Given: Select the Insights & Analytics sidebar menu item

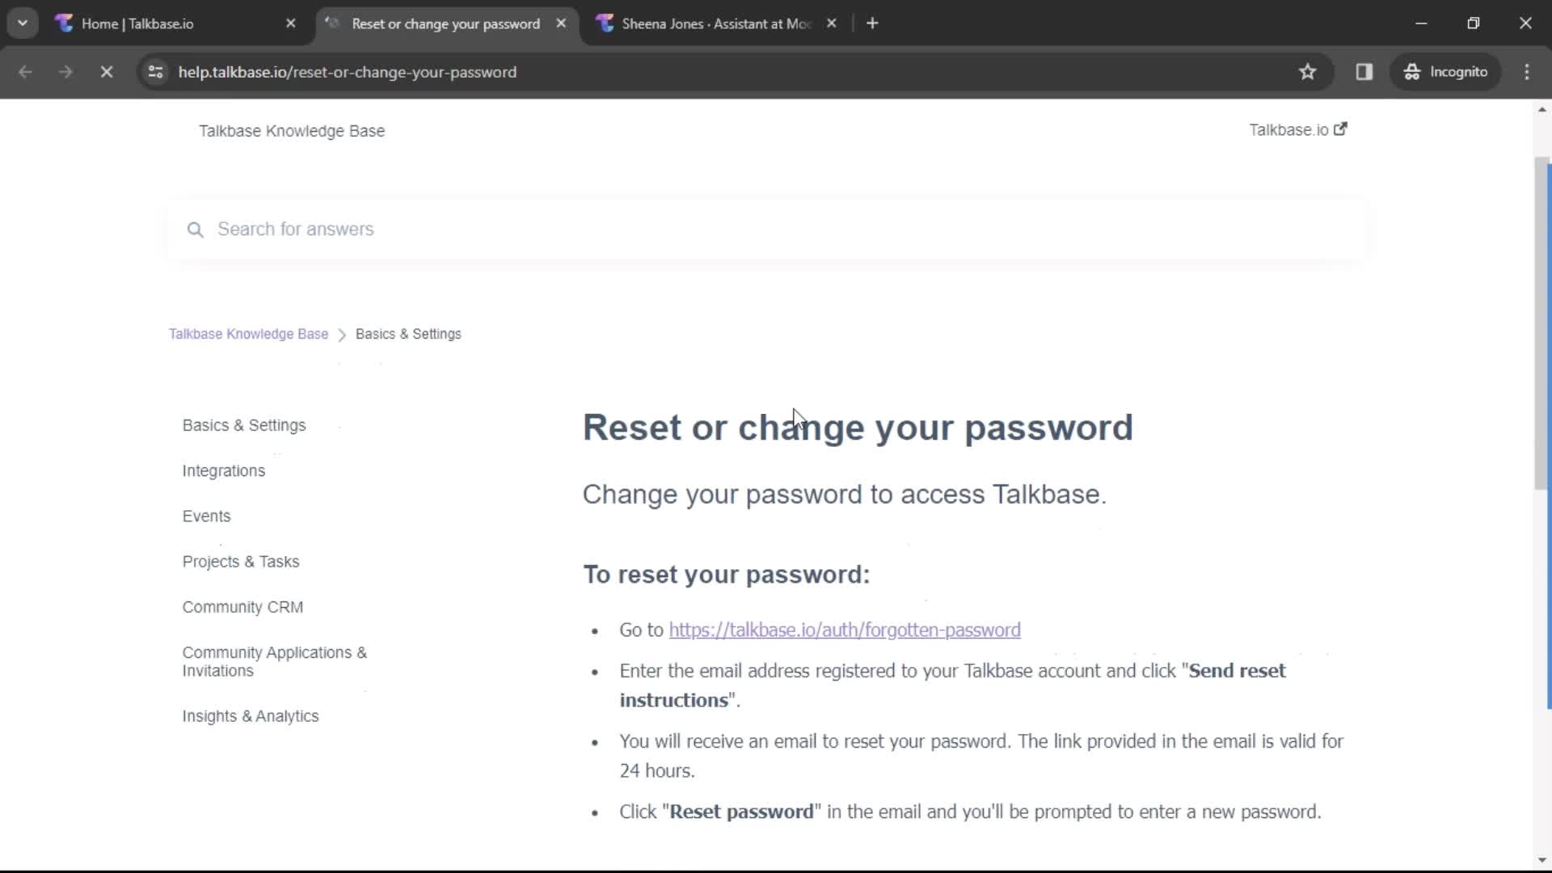Looking at the screenshot, I should 251,715.
